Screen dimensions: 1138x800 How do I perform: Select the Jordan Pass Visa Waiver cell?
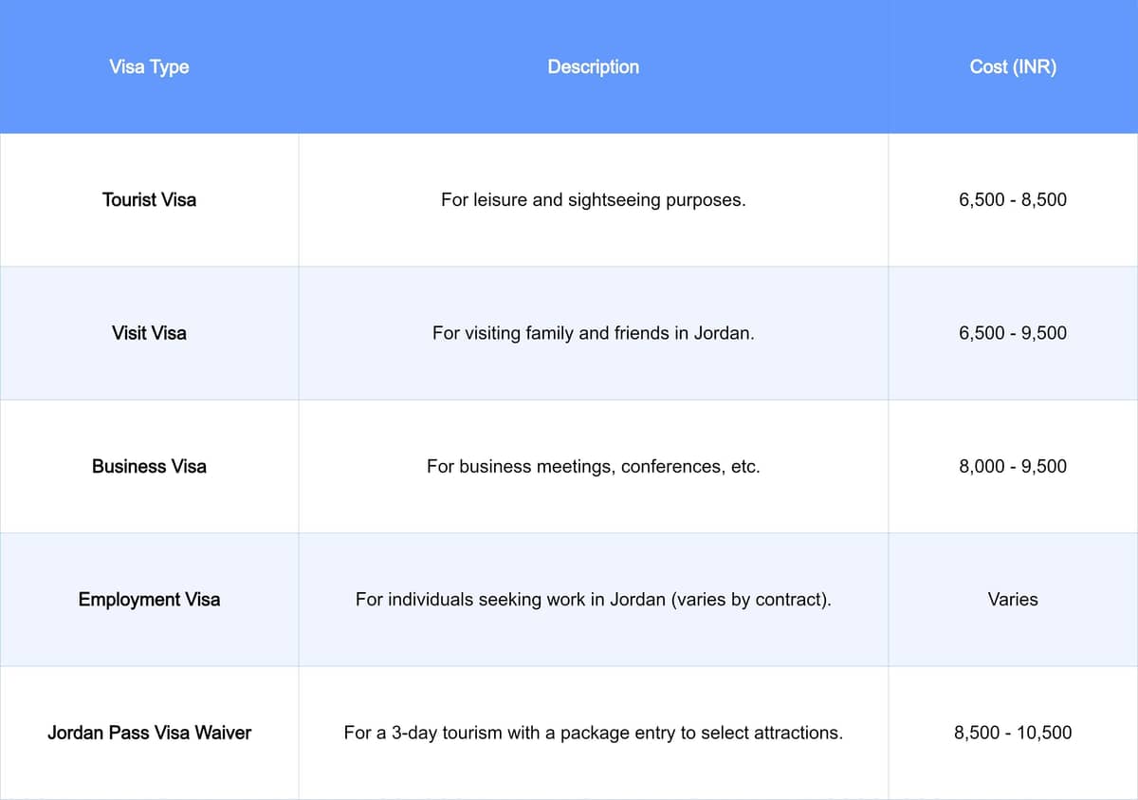149,733
